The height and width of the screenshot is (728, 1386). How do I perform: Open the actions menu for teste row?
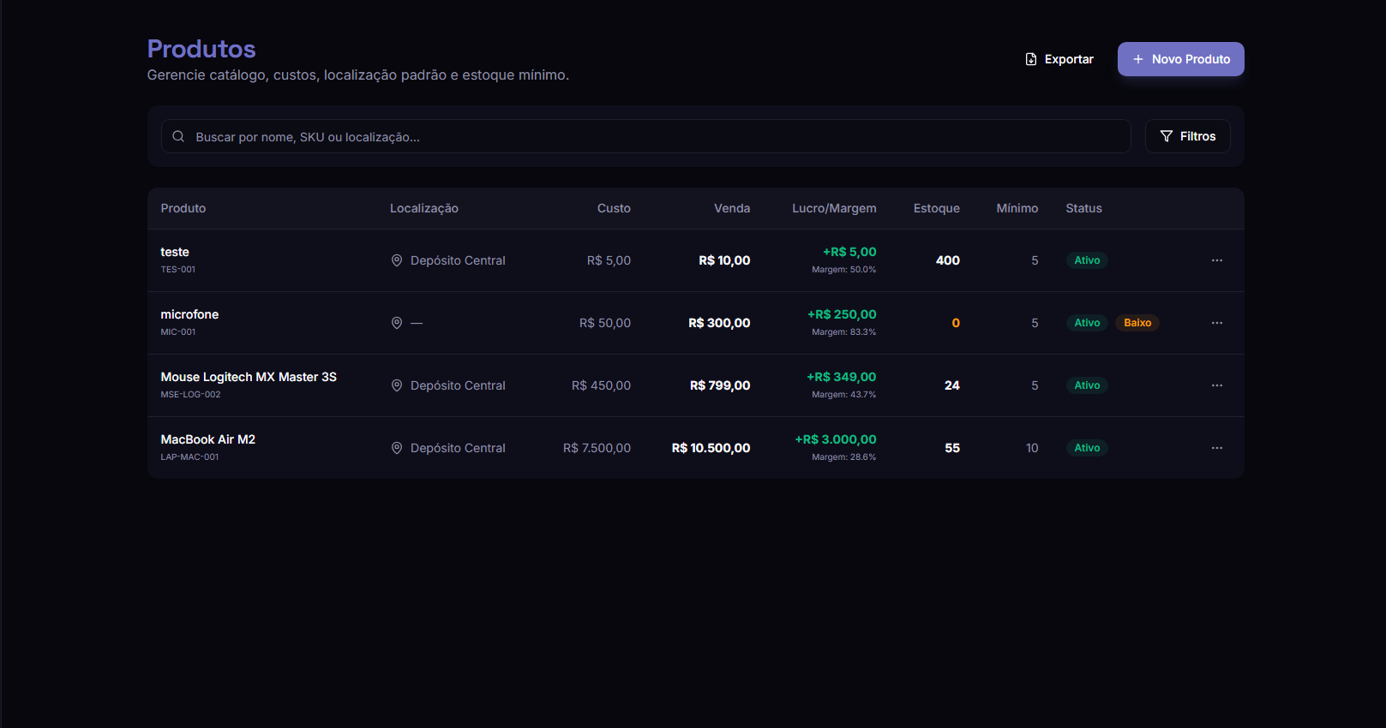coord(1216,260)
